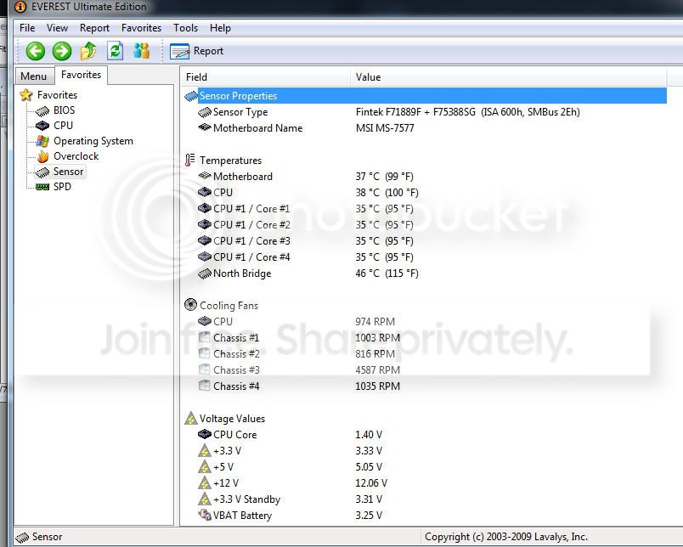Select Operating System in Favorites tree
This screenshot has height=547, width=683.
(x=93, y=141)
